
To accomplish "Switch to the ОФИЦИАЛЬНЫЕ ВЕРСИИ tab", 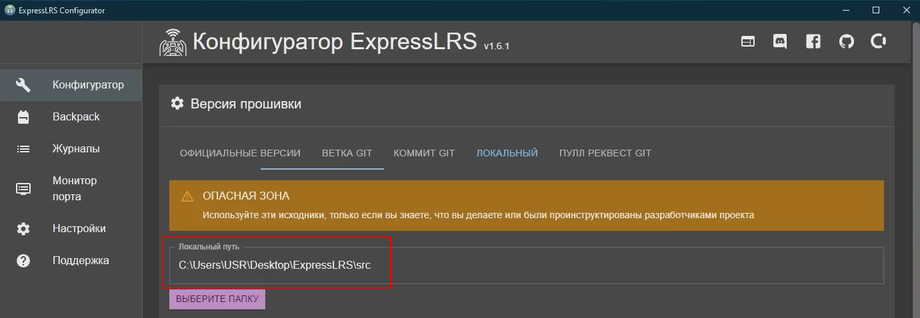I will [x=240, y=153].
